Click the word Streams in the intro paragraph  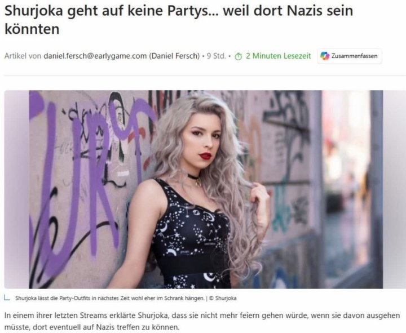94,316
